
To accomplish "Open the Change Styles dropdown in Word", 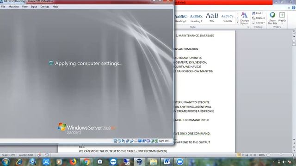I will pyautogui.click(x=244, y=18).
